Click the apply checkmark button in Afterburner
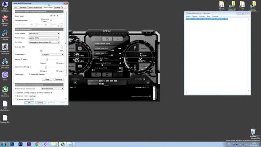This screenshot has width=261, height=147. (x=118, y=74)
